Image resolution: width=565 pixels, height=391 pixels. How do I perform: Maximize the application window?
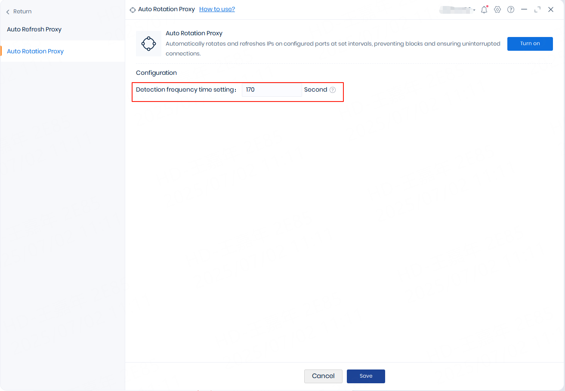click(x=537, y=9)
